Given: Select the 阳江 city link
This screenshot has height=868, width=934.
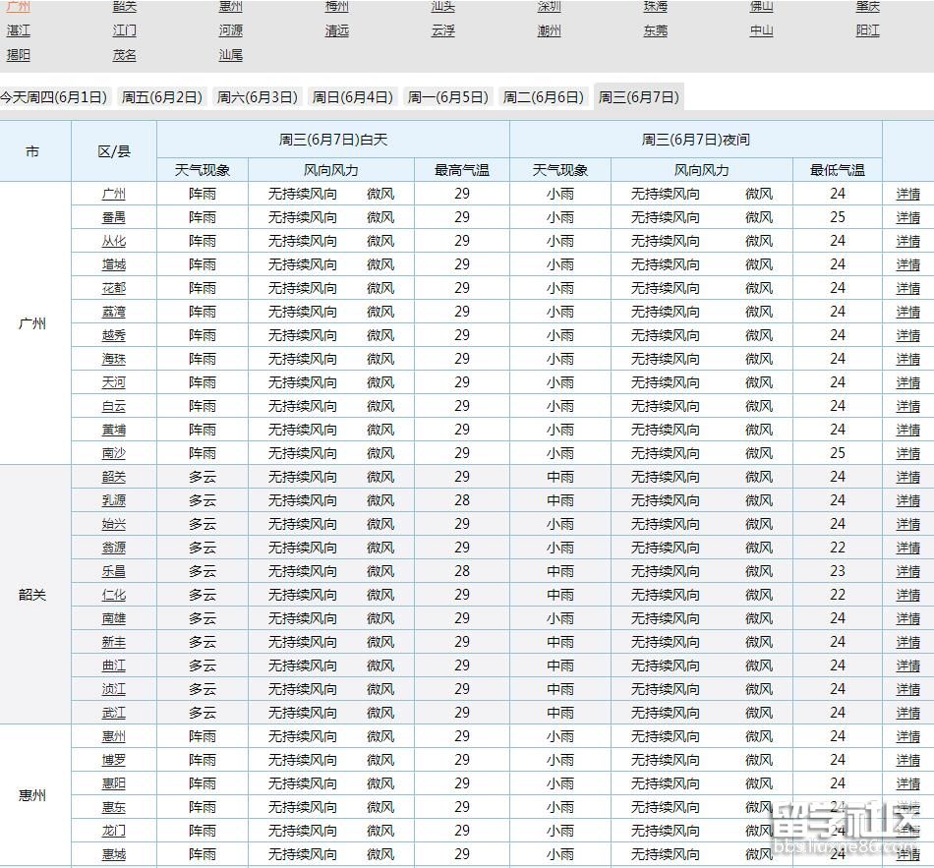Looking at the screenshot, I should pyautogui.click(x=865, y=30).
